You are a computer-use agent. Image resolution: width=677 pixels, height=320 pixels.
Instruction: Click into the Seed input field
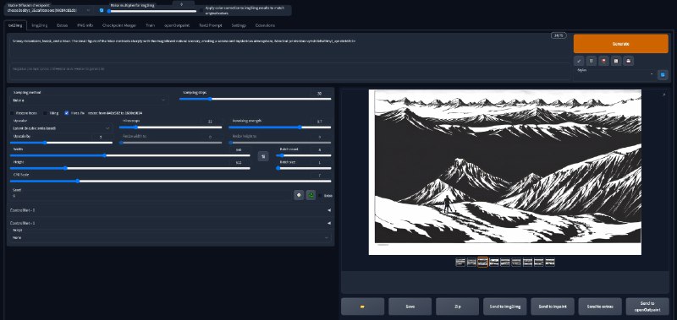click(x=151, y=195)
